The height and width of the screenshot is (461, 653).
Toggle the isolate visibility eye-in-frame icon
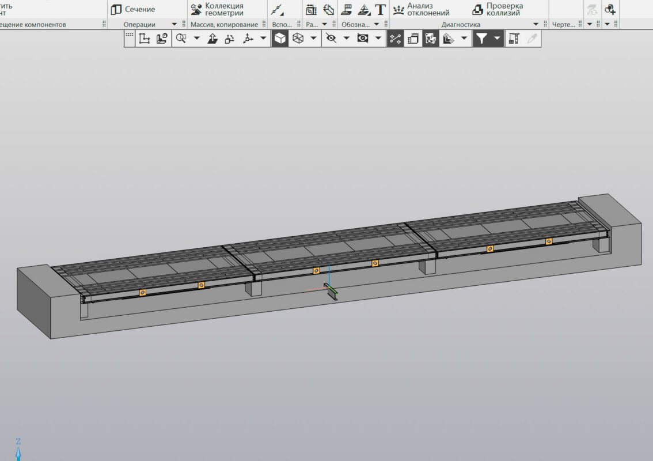(363, 39)
